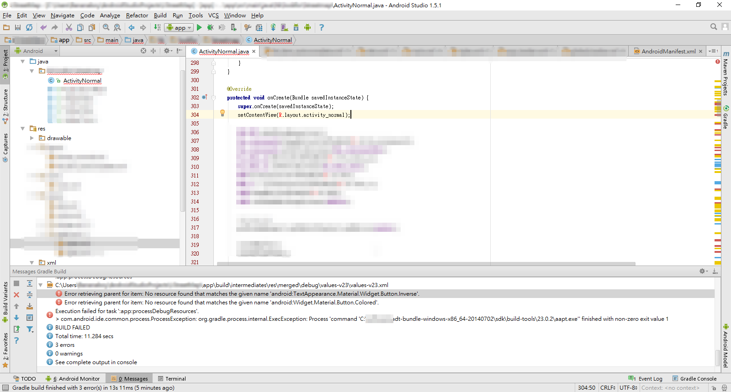The image size is (731, 392).
Task: Open the VCS menu
Action: (x=213, y=15)
